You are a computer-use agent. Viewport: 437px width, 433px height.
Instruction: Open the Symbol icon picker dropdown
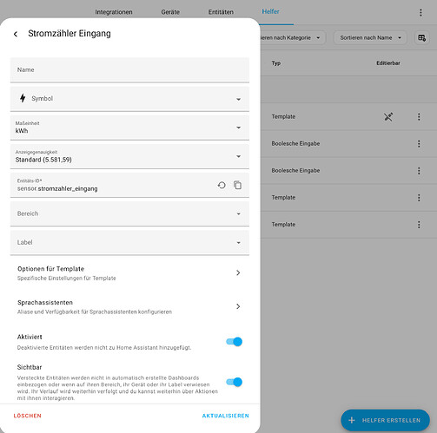coord(129,99)
